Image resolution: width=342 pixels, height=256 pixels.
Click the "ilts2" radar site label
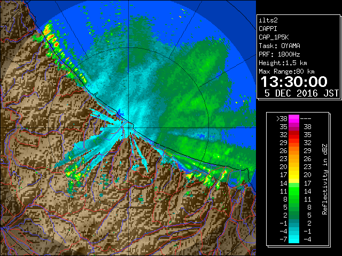268,20
